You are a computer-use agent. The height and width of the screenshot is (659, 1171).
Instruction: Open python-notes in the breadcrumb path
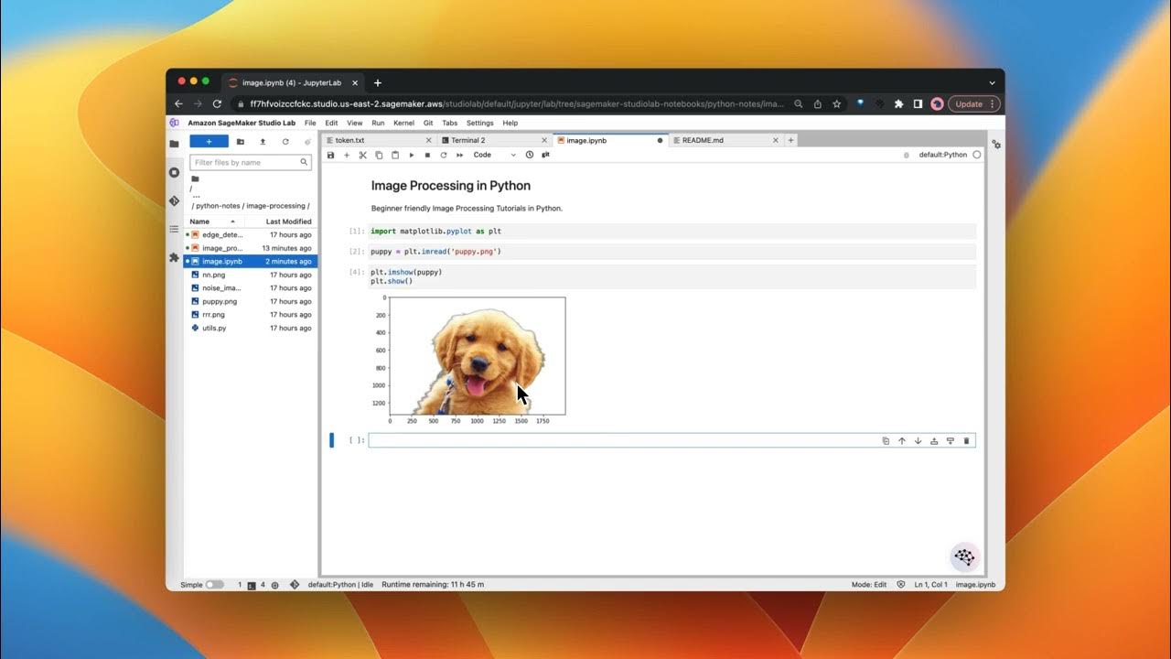point(218,206)
